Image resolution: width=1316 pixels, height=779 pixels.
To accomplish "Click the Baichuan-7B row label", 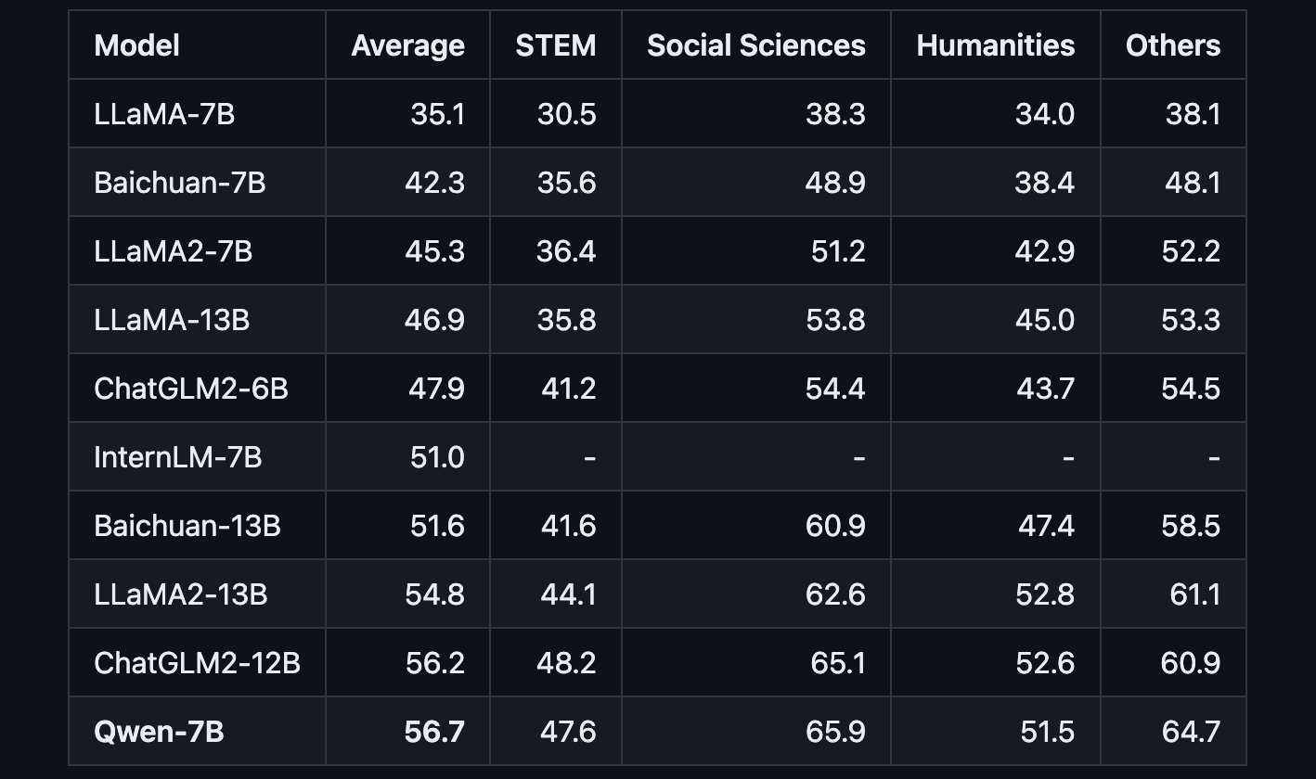I will tap(180, 183).
